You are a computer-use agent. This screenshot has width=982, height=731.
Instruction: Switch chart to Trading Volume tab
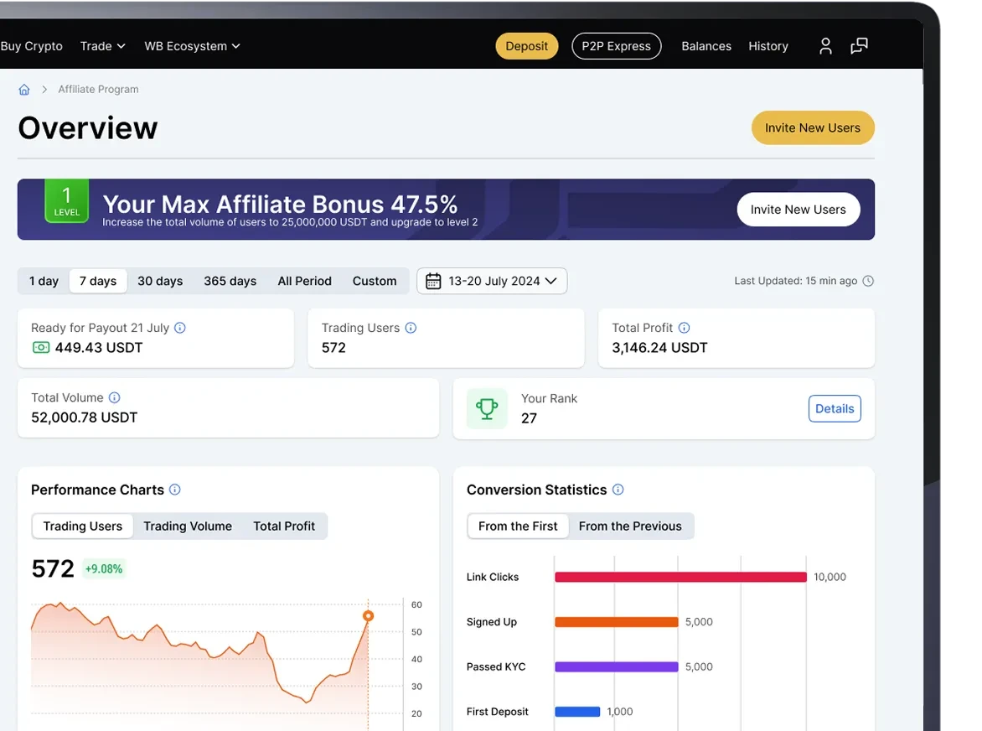187,526
